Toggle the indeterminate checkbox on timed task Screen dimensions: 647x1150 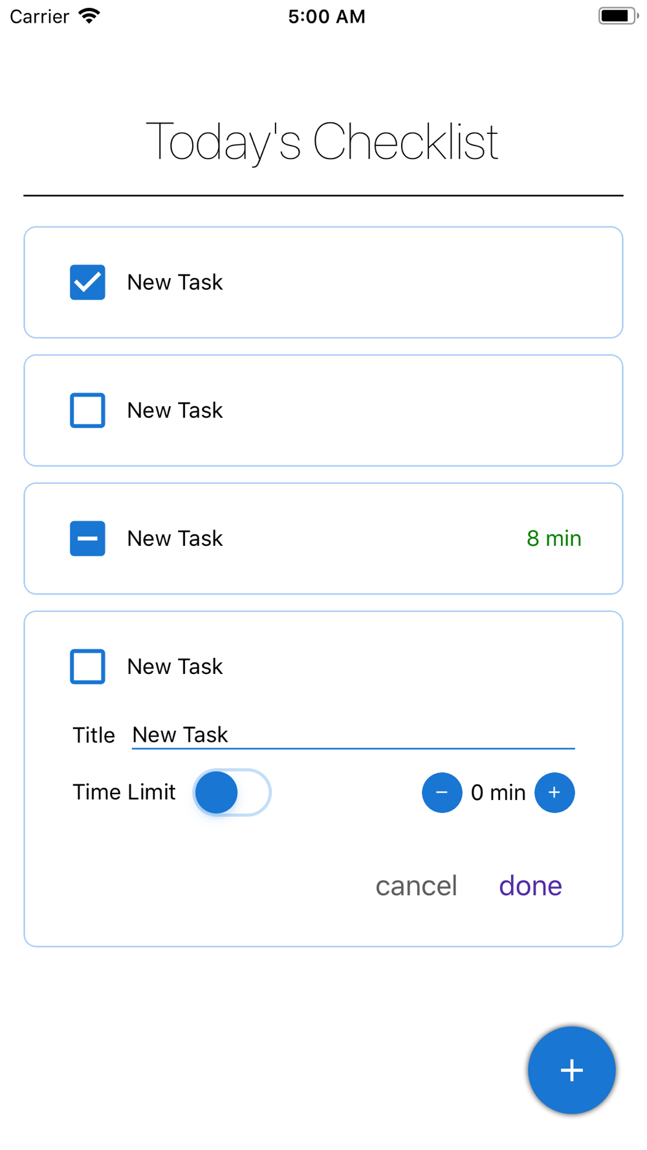tap(87, 538)
